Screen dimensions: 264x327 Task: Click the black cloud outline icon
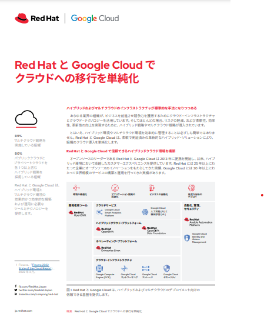[x=26, y=118]
